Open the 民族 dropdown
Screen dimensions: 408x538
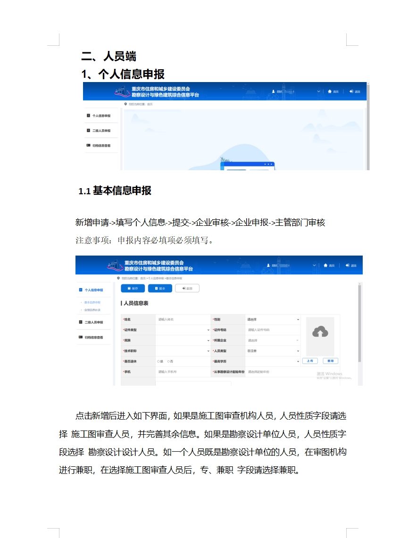[183, 340]
